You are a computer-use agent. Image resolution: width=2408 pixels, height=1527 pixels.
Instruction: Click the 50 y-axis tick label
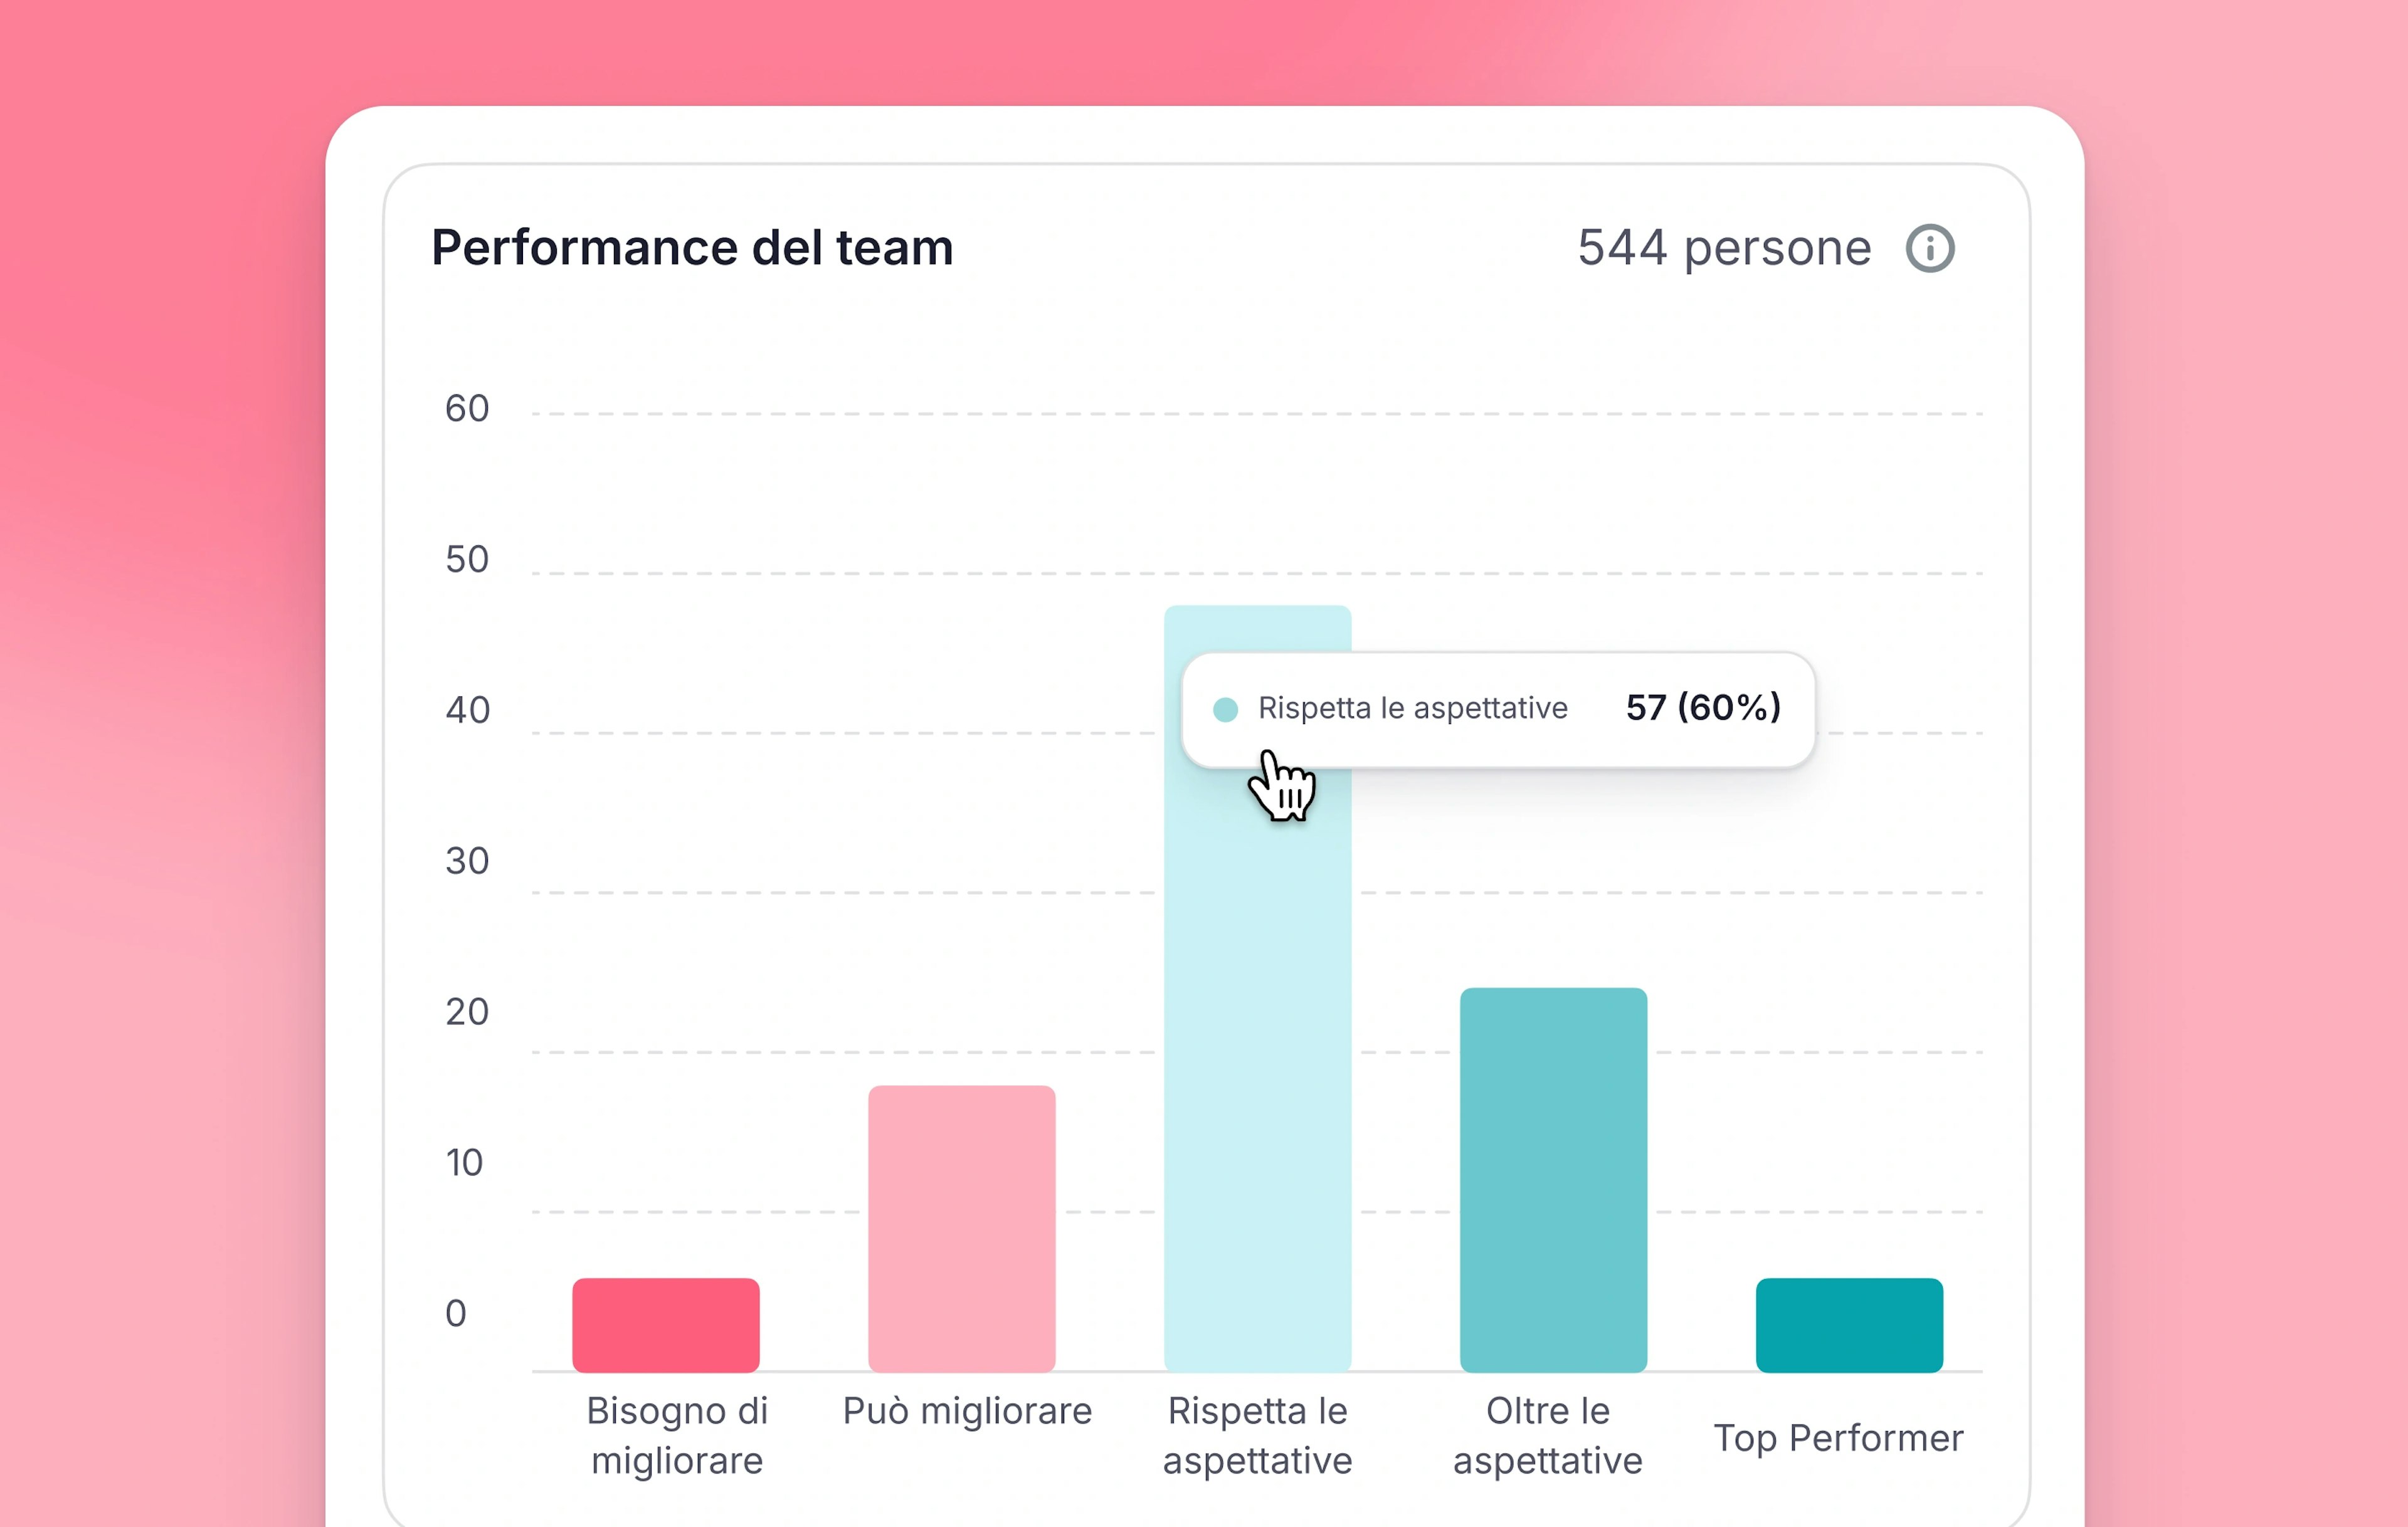467,560
